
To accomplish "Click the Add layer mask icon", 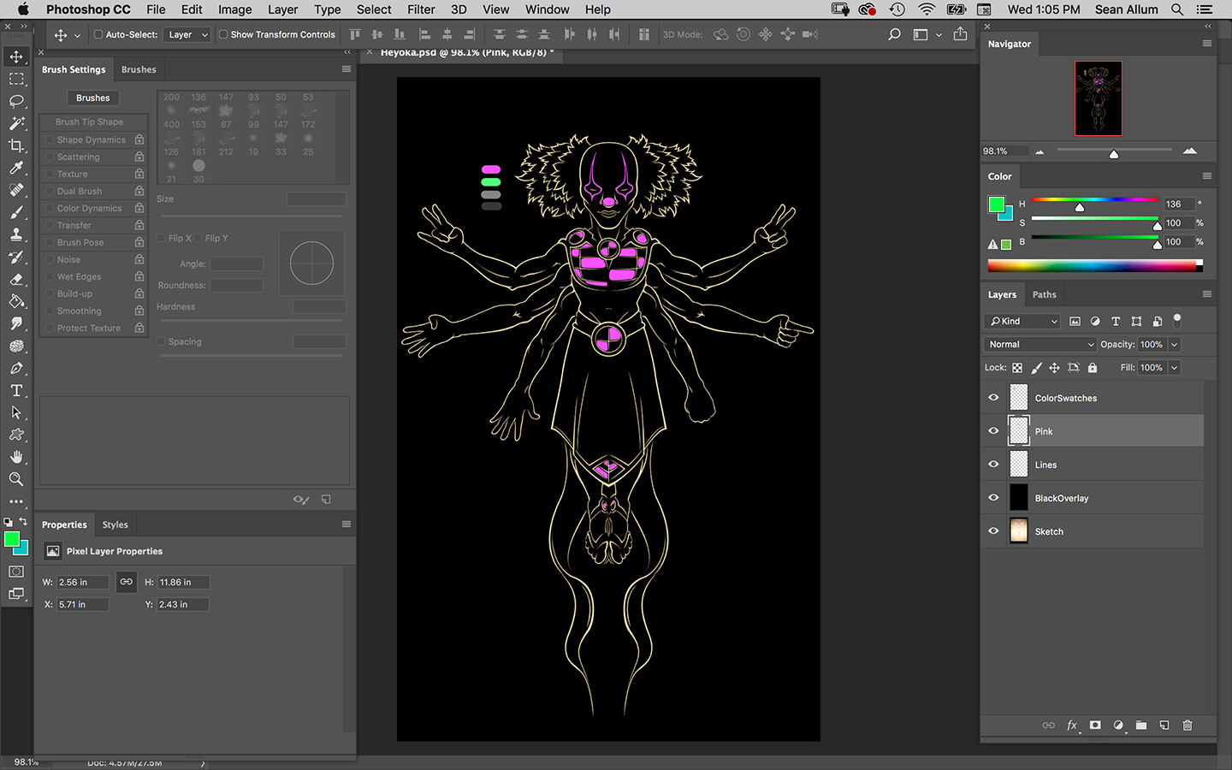I will click(x=1095, y=725).
